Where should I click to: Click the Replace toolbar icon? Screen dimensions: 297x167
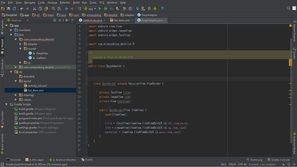[59, 9]
